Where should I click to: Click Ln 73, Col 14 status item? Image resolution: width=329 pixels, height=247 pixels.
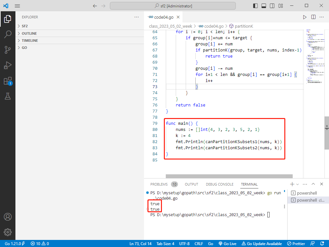click(140, 243)
